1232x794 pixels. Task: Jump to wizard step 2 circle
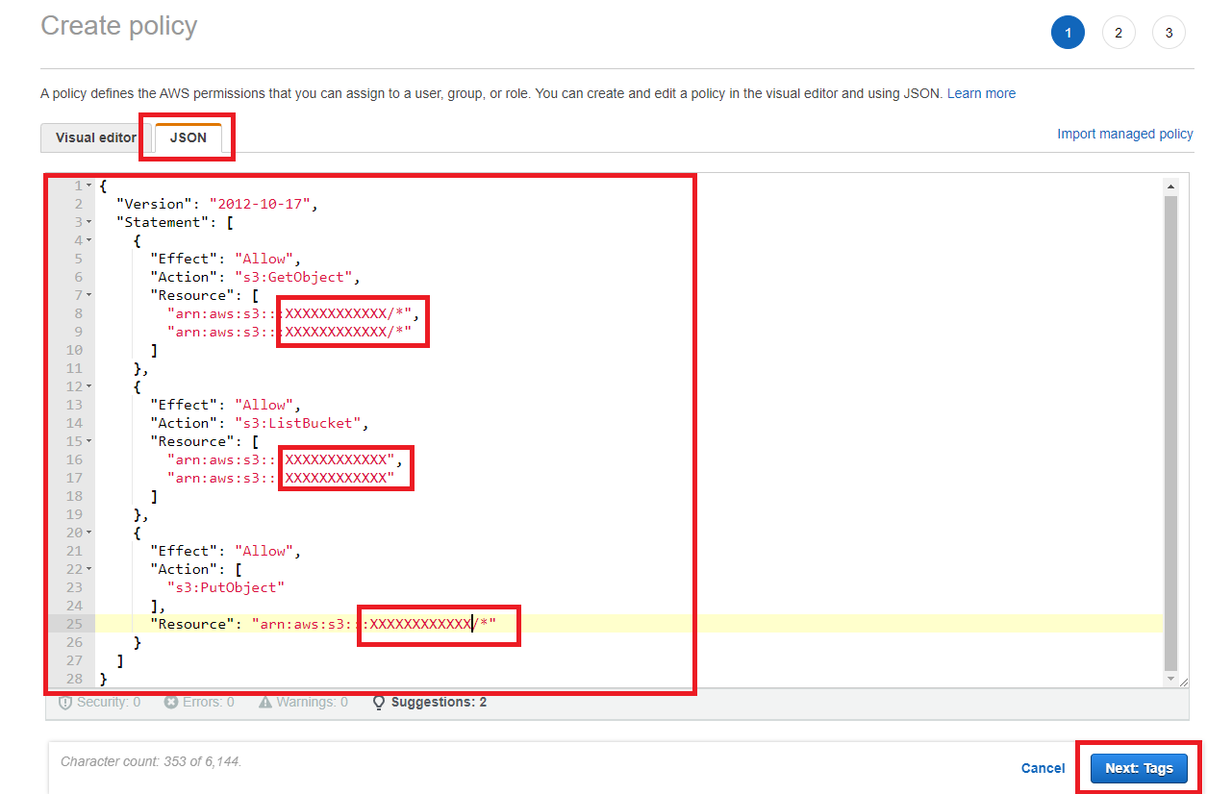(x=1119, y=33)
